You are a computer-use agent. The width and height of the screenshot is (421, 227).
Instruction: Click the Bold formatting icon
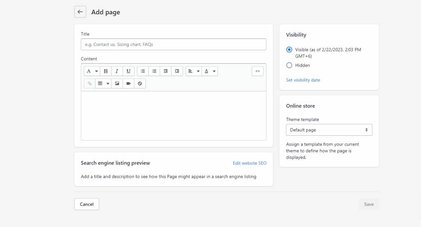tap(106, 71)
